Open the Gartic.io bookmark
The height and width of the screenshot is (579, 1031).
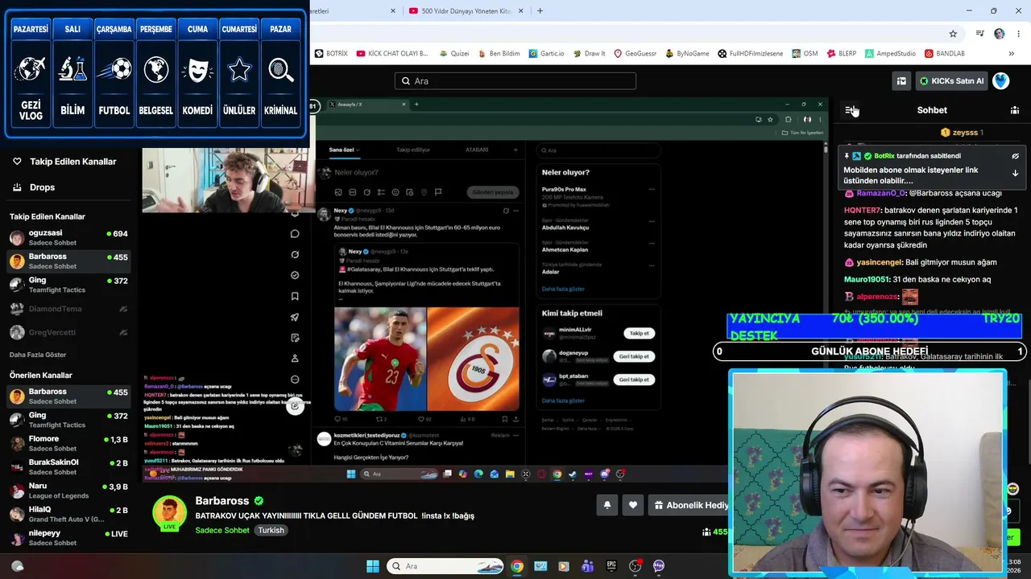pos(546,54)
